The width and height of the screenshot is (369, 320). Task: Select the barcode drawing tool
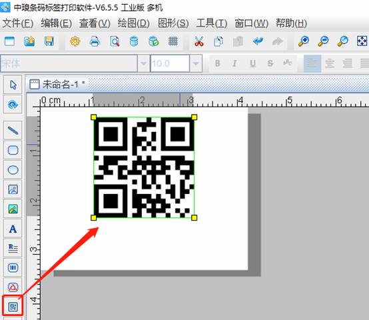(13, 268)
